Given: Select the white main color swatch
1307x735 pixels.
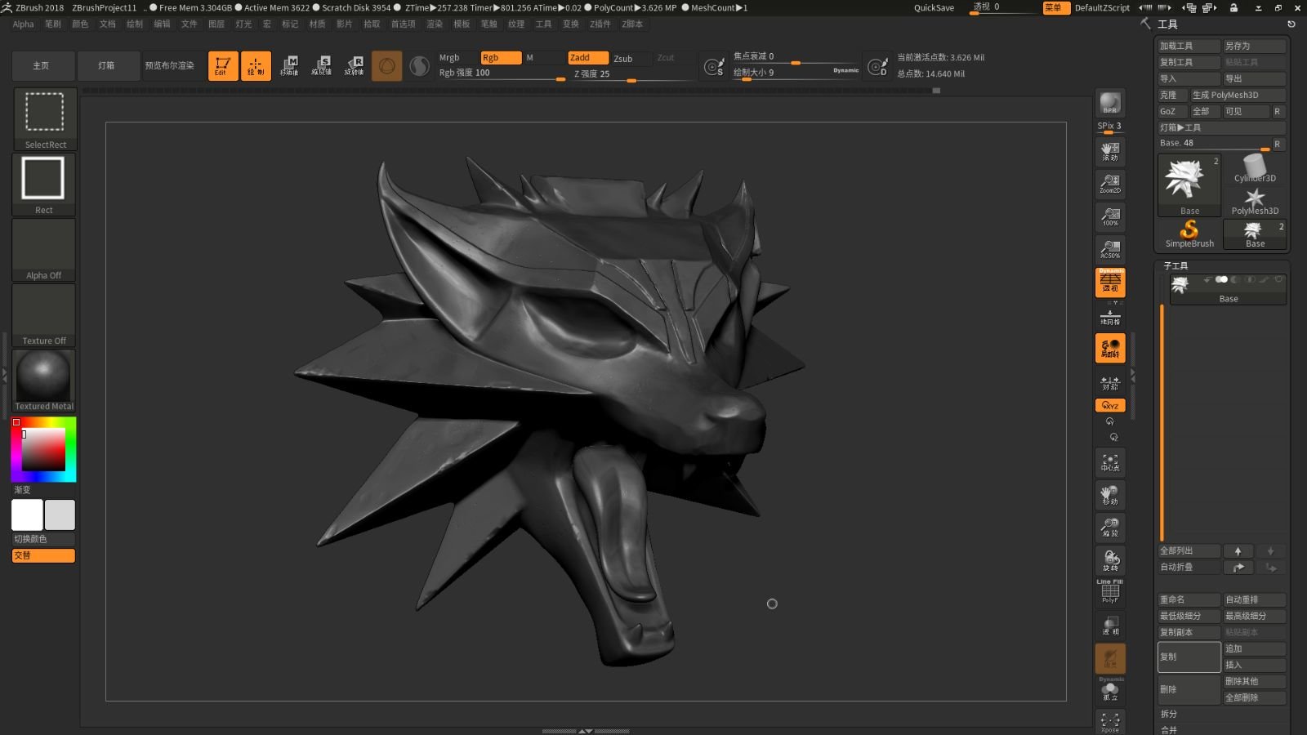Looking at the screenshot, I should click(27, 515).
